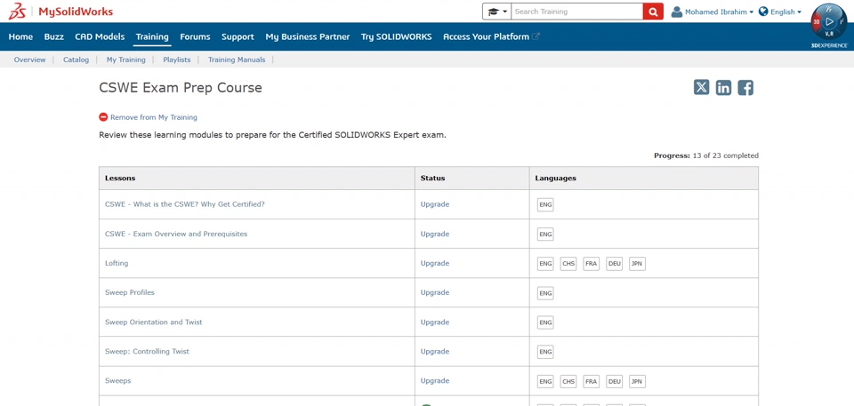The width and height of the screenshot is (854, 406).
Task: Open the 3DEXPERIENCE compass icon
Action: (829, 22)
